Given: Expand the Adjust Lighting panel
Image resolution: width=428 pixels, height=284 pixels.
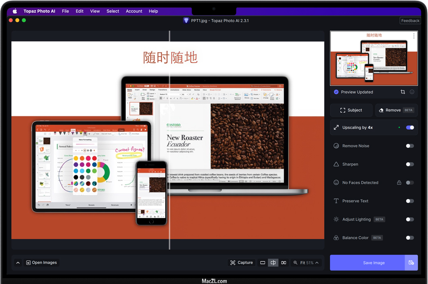Looking at the screenshot, I should 356,219.
